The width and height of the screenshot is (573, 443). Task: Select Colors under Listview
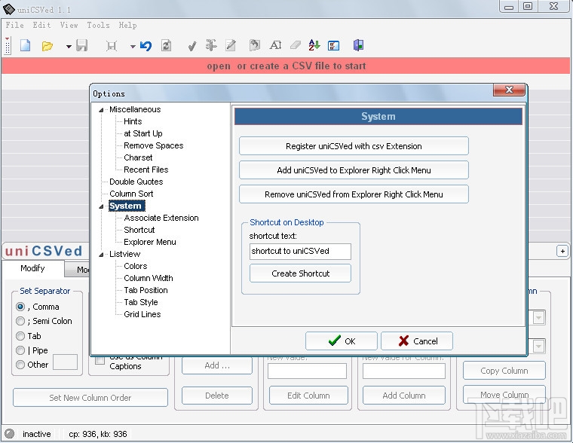pos(135,266)
